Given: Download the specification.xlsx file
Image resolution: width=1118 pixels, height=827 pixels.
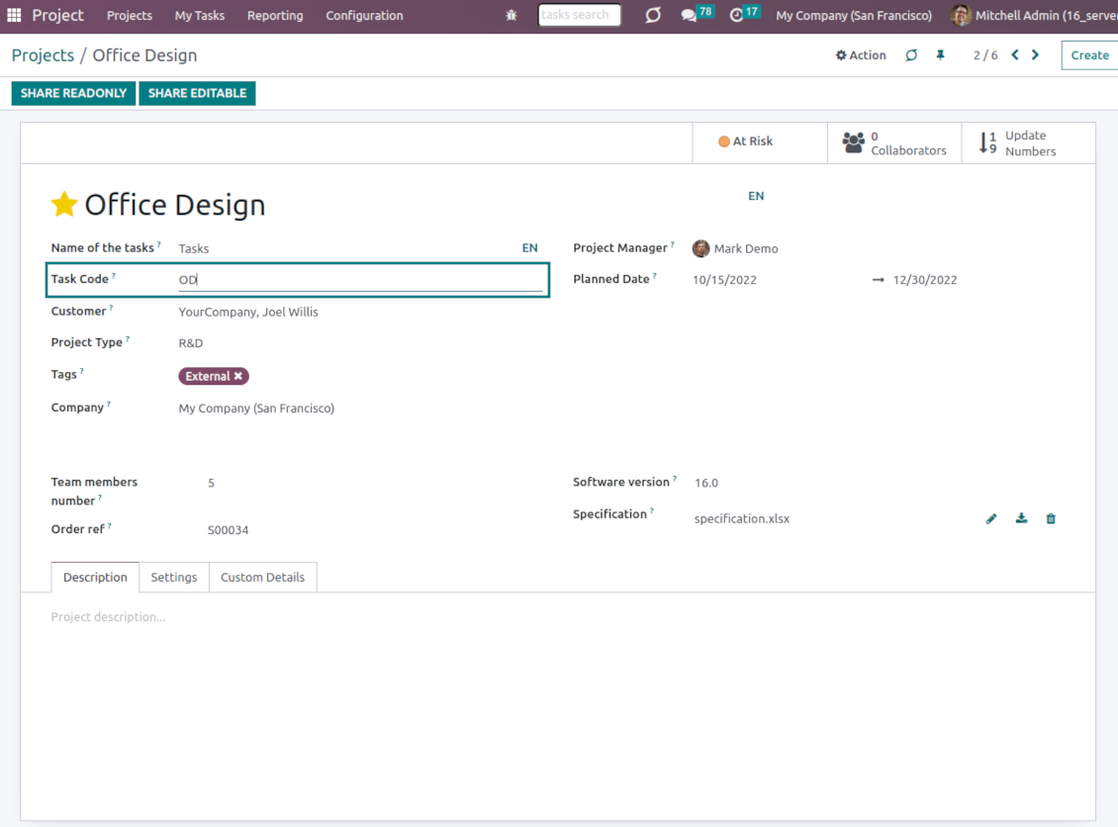Looking at the screenshot, I should pos(1021,518).
